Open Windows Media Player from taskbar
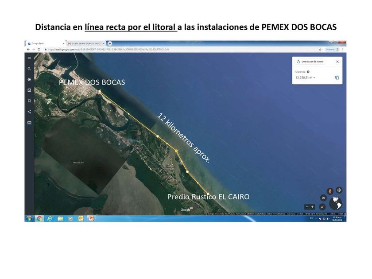Viewport: 372px width, 279px height. point(70,218)
